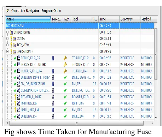Click the green path checkmark for REAMER_L_10H7
The width and height of the screenshot is (162, 137).
(65, 97)
